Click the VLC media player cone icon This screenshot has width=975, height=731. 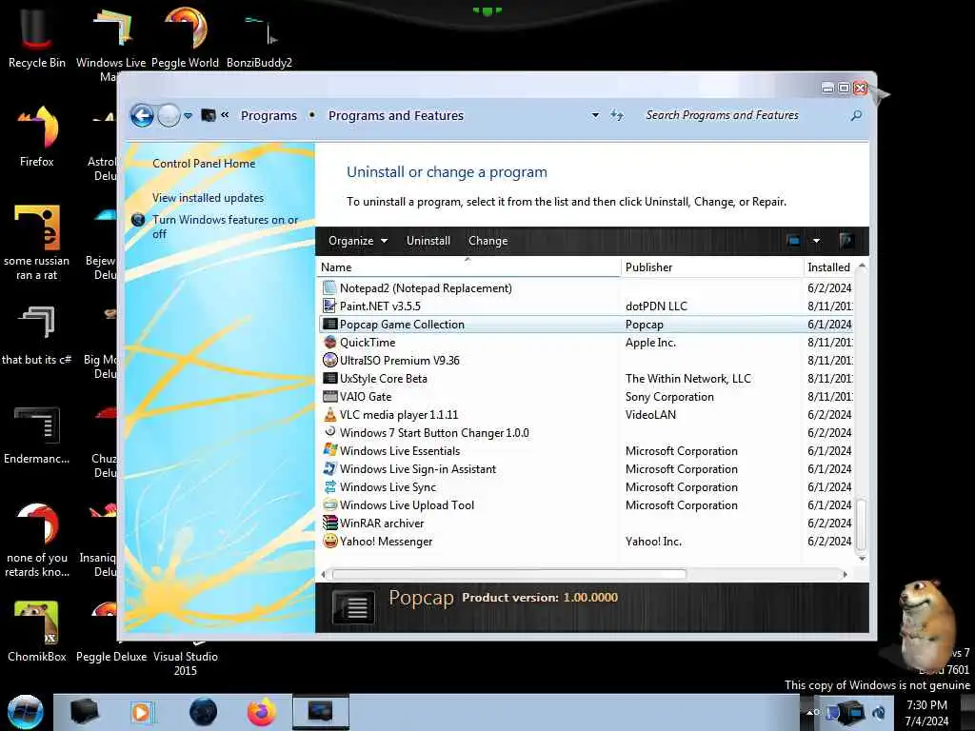[x=329, y=414]
